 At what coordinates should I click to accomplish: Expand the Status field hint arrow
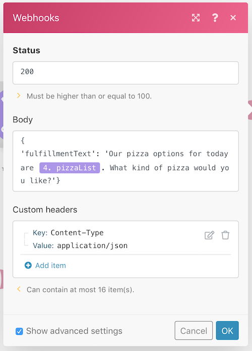pyautogui.click(x=19, y=96)
